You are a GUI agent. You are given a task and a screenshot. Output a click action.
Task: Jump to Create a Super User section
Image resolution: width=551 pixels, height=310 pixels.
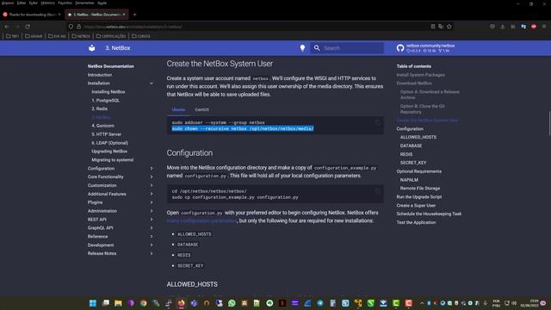[x=416, y=205]
